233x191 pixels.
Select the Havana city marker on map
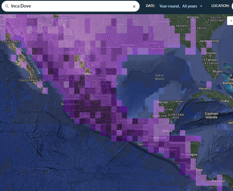click(x=205, y=89)
